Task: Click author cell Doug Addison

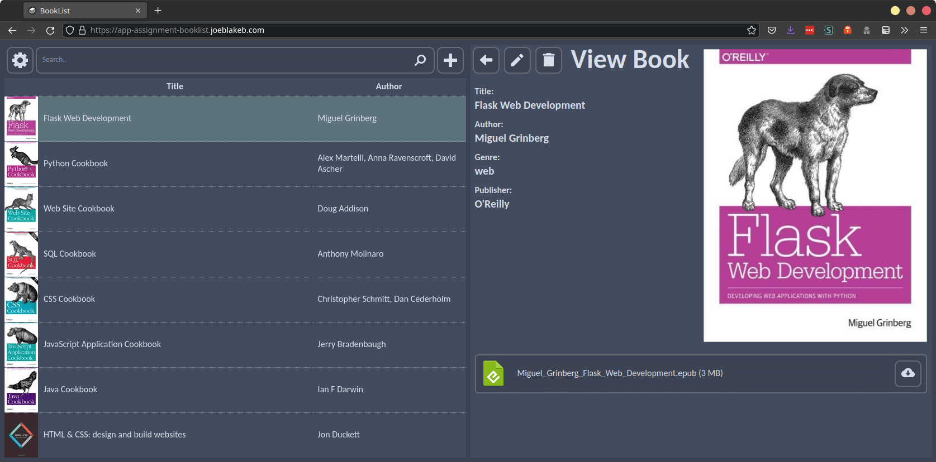Action: point(343,209)
